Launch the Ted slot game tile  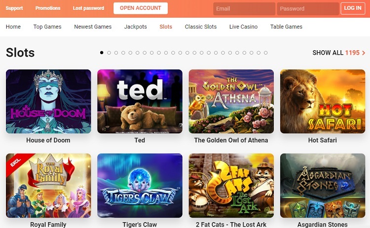coord(140,101)
